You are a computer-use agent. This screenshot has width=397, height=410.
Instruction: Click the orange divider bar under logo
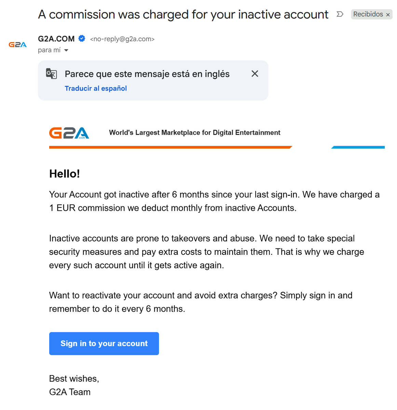point(170,147)
